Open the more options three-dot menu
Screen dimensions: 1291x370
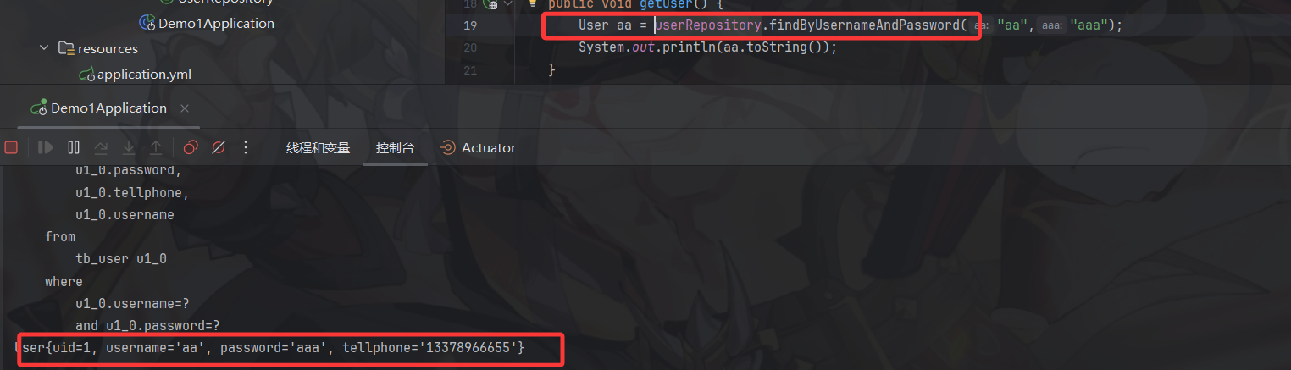[x=246, y=147]
